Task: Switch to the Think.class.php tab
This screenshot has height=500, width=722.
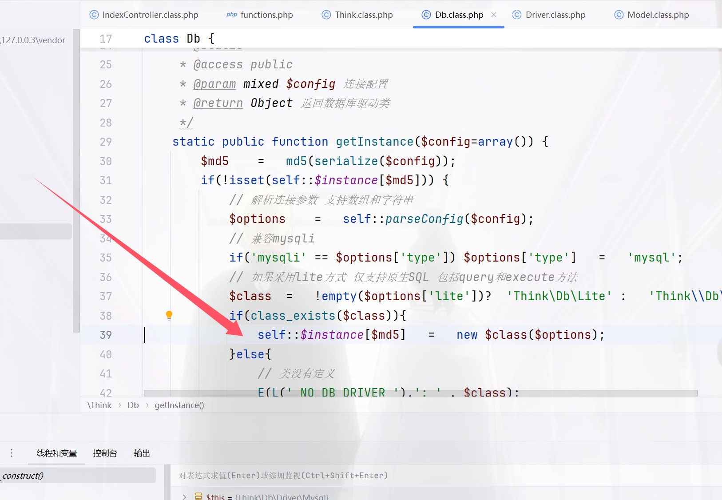Action: (357, 15)
